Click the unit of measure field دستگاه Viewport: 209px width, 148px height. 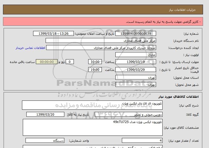pos(45,141)
